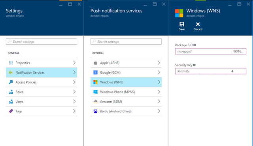Open the Users settings label
This screenshot has width=253, height=146.
[x=19, y=102]
